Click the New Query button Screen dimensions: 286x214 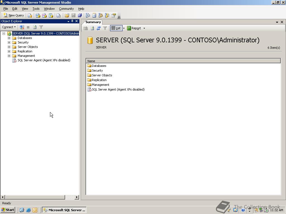pos(14,16)
